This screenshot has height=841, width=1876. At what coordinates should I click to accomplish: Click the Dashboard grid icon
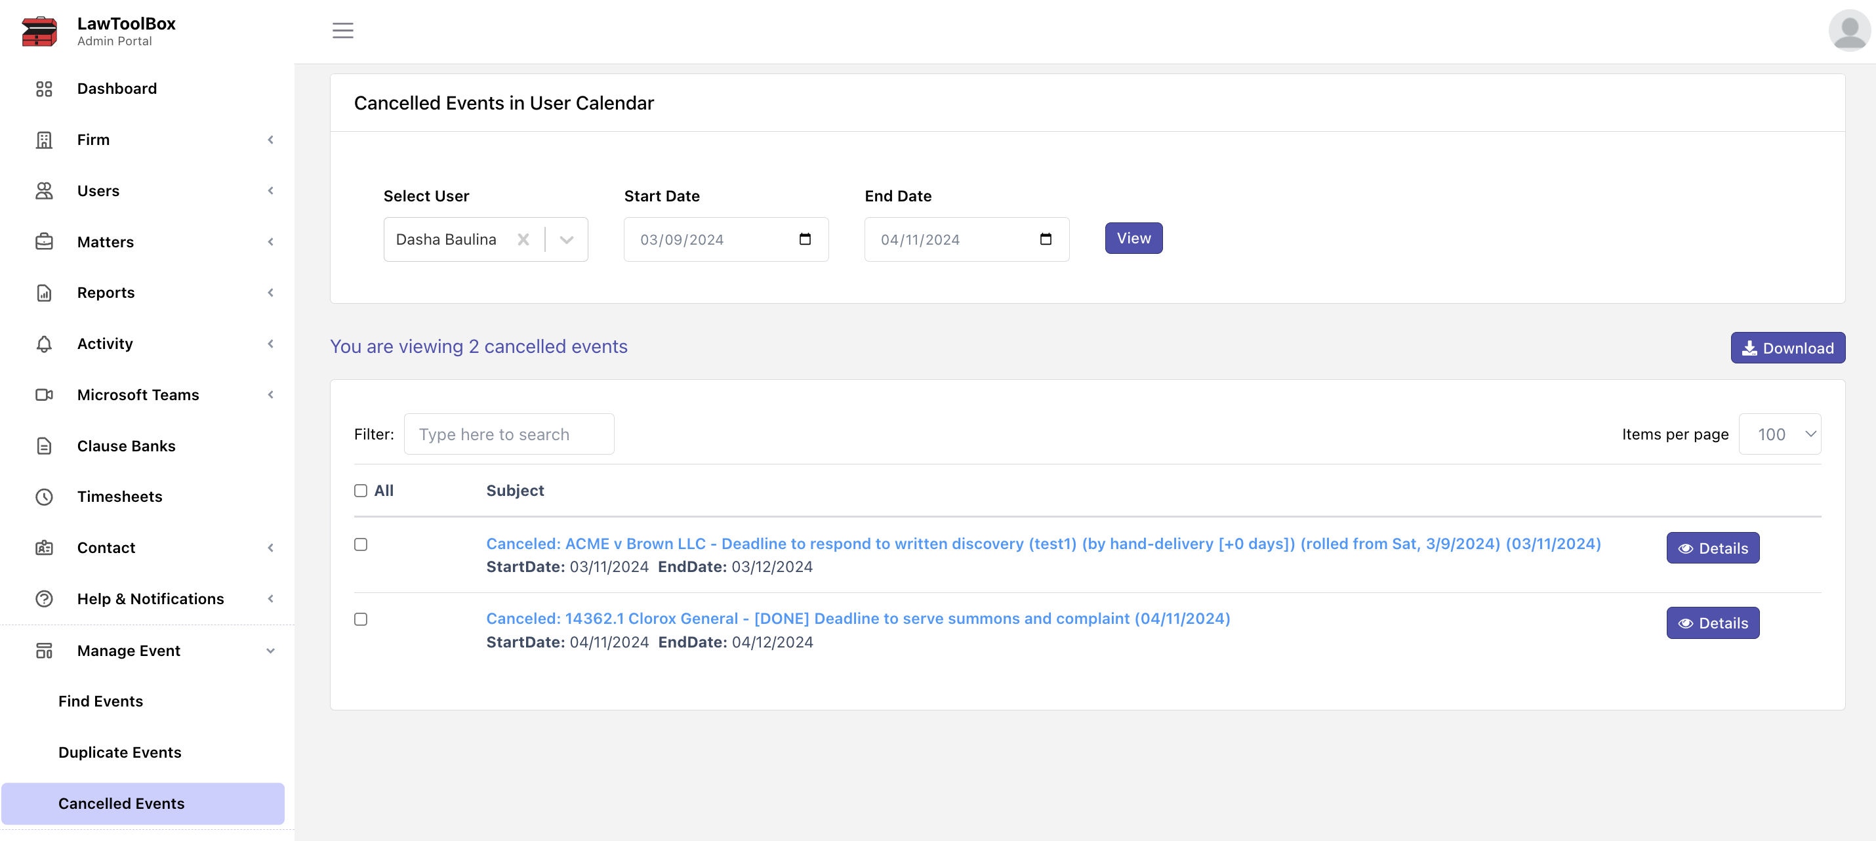(44, 89)
